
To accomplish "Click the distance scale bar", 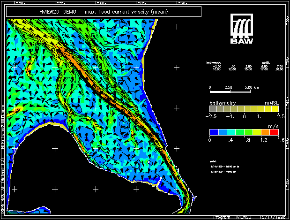I will [x=230, y=91].
